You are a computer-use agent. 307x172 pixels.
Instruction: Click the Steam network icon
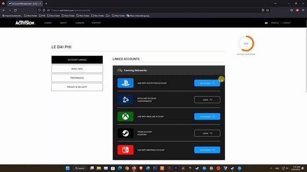pos(126,133)
